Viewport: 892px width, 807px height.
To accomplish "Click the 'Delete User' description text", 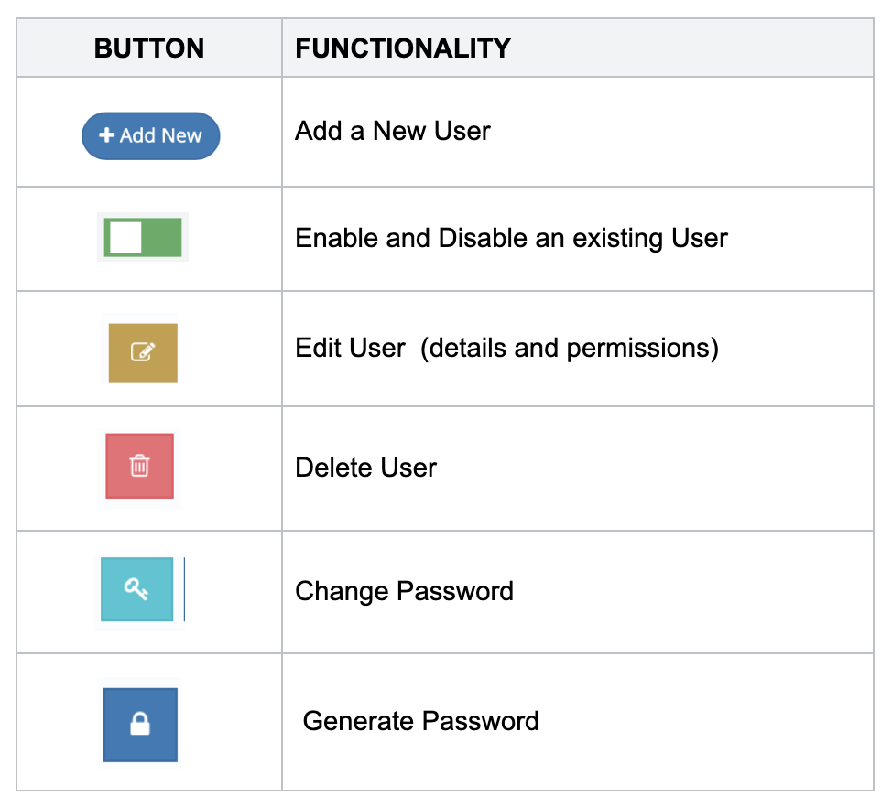I will click(365, 468).
